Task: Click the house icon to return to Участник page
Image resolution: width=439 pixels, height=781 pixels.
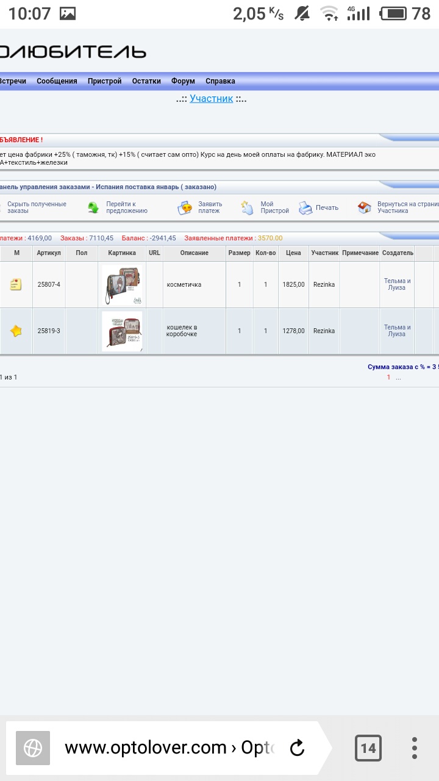Action: (x=365, y=208)
